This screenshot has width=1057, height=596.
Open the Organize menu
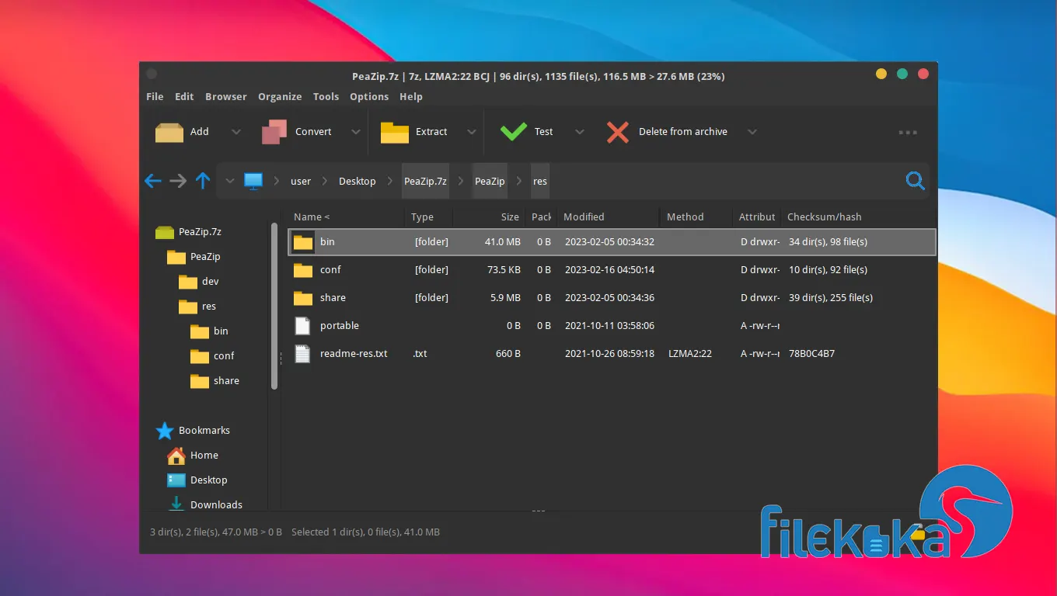click(280, 96)
